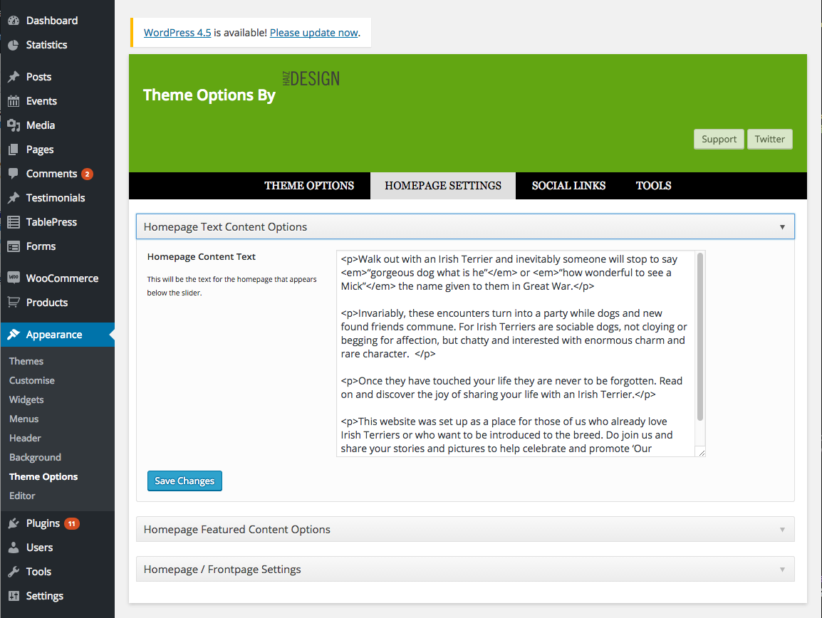Screen dimensions: 822x618
Task: Open Statistics via its pie chart icon
Action: [x=14, y=45]
